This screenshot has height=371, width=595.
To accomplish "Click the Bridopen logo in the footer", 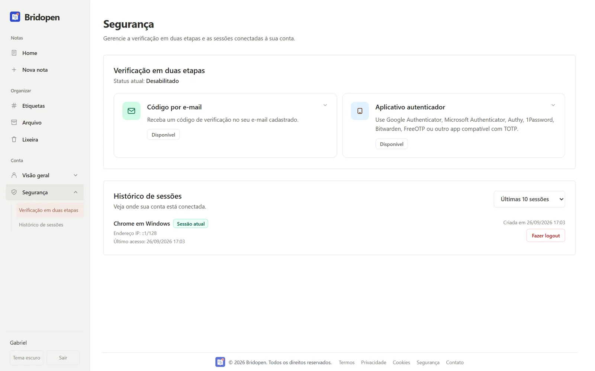I will (x=220, y=362).
